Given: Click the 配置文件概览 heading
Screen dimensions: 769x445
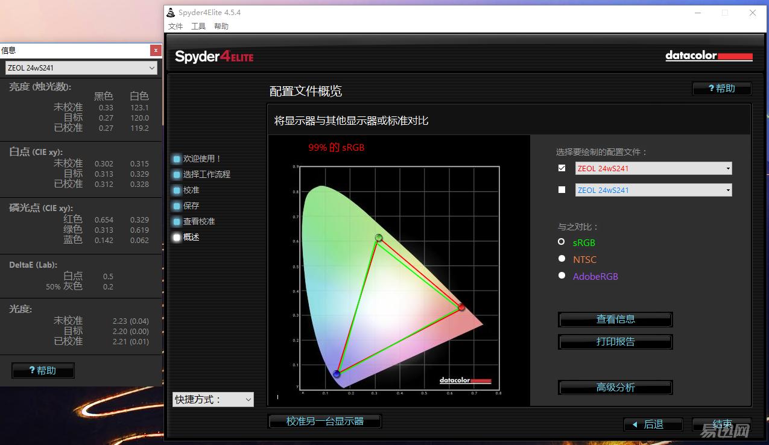Looking at the screenshot, I should point(306,91).
